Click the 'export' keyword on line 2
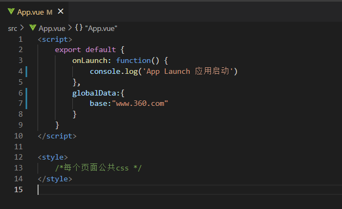342x209 pixels. tap(68, 50)
